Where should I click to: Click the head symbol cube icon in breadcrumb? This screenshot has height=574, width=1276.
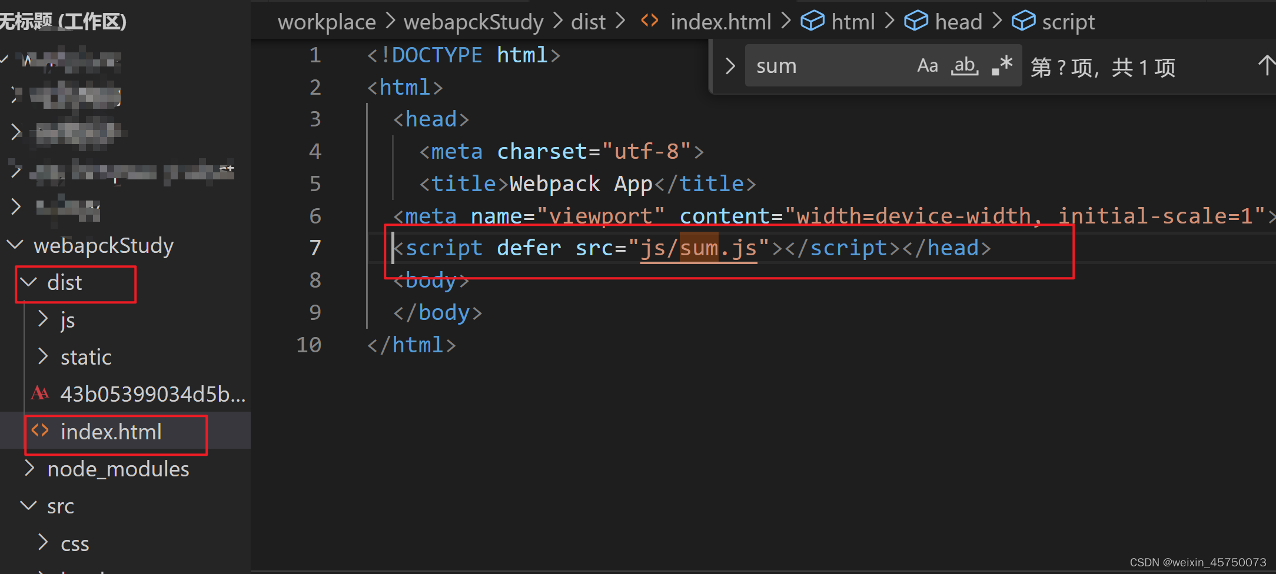point(916,21)
